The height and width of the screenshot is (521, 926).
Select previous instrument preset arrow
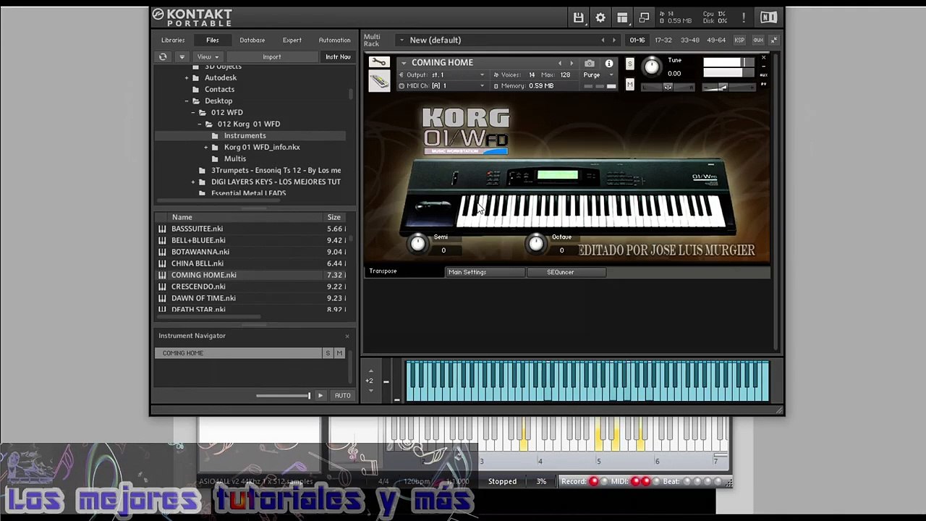click(x=559, y=64)
